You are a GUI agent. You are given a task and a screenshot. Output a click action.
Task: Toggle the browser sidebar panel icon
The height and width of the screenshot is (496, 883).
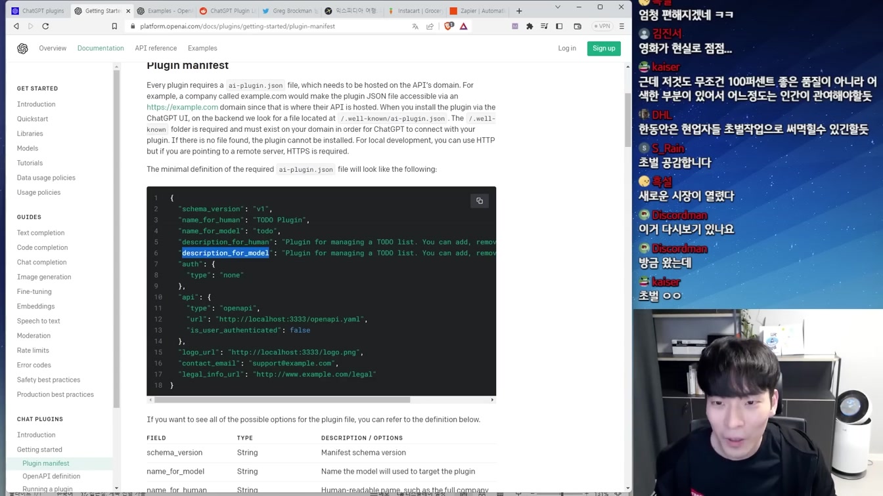(x=559, y=26)
